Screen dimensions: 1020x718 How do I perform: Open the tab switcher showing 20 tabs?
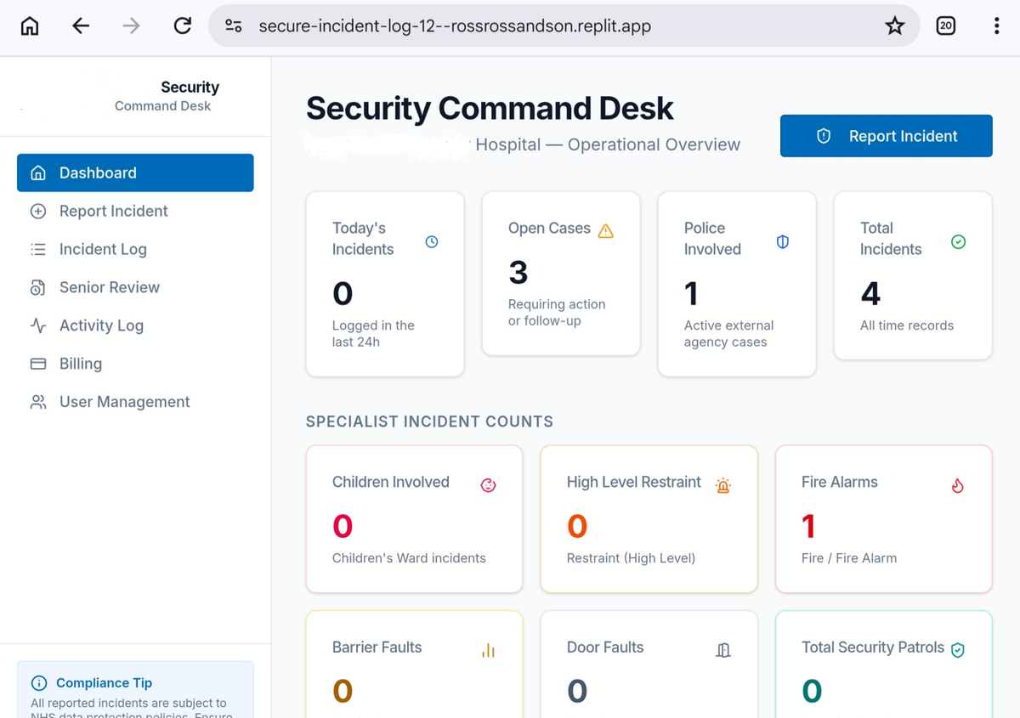coord(945,26)
